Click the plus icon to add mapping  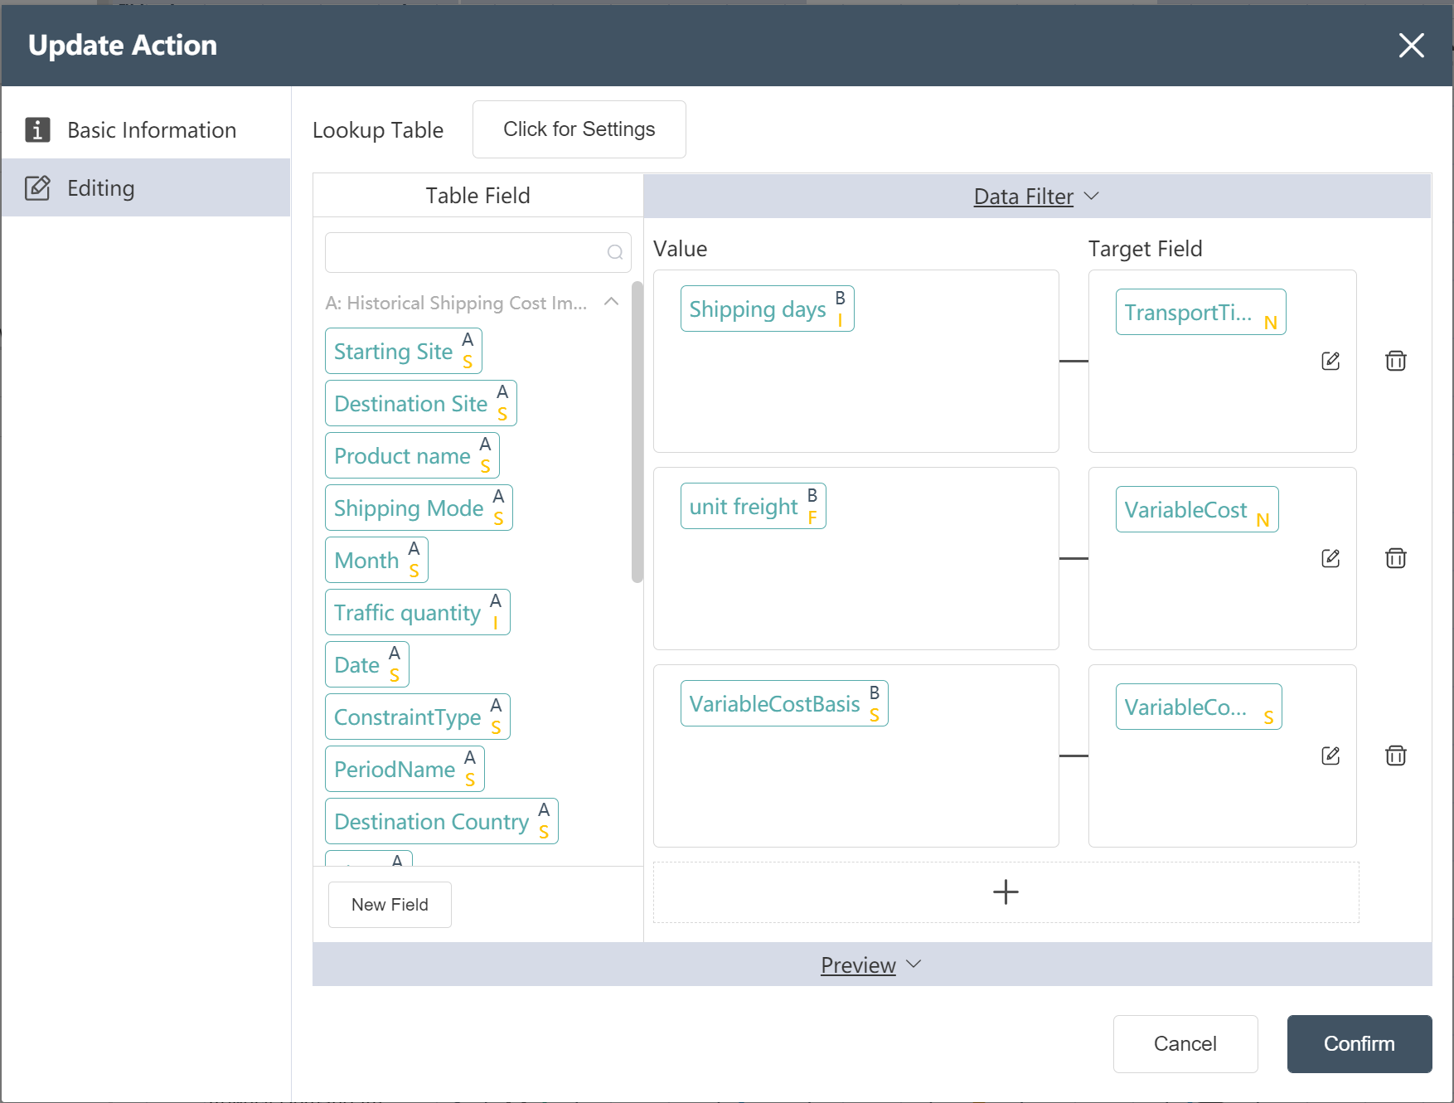click(1006, 892)
